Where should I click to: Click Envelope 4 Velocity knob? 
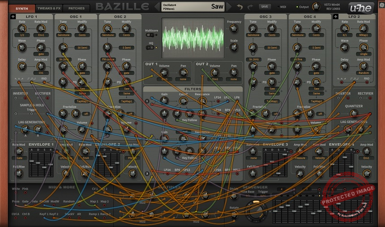coord(367,173)
